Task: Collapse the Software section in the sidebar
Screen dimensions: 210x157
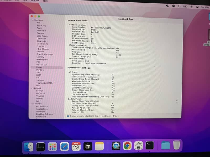Action: (32, 104)
